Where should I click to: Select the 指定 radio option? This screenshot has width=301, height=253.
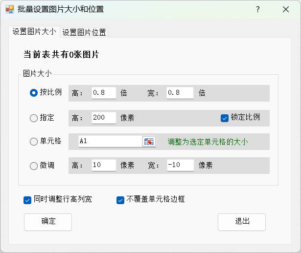pyautogui.click(x=34, y=118)
